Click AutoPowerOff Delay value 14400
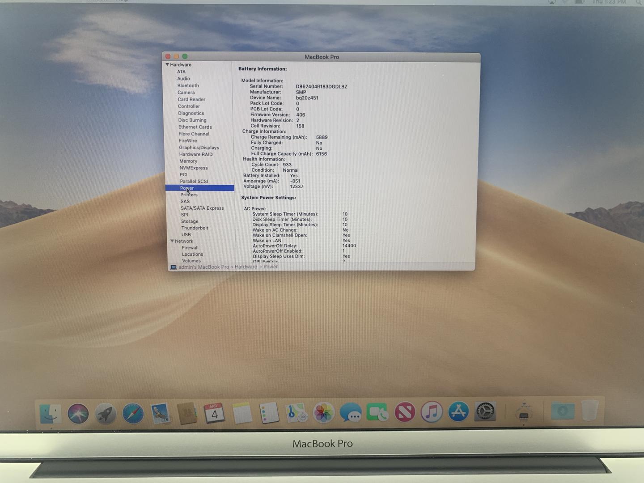The width and height of the screenshot is (644, 483). [349, 246]
